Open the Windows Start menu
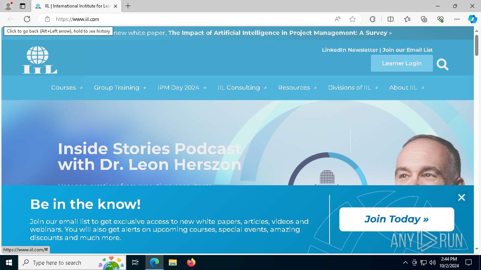 click(9, 262)
